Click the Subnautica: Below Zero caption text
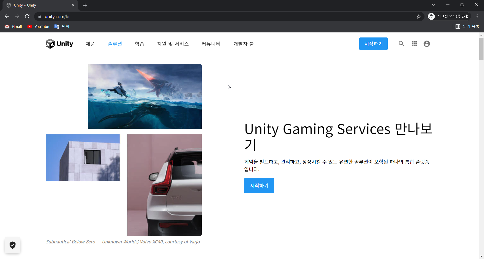 click(x=123, y=242)
